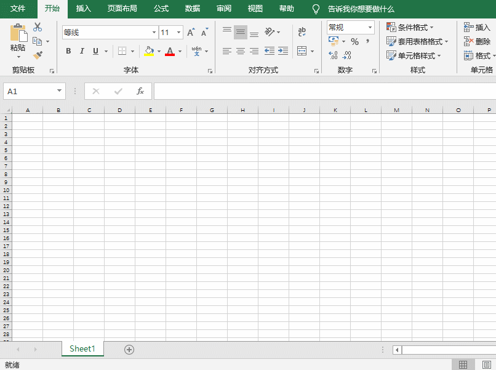Open 条件格式 conditional formatting
Screen dimensions: 496x370
[410, 27]
